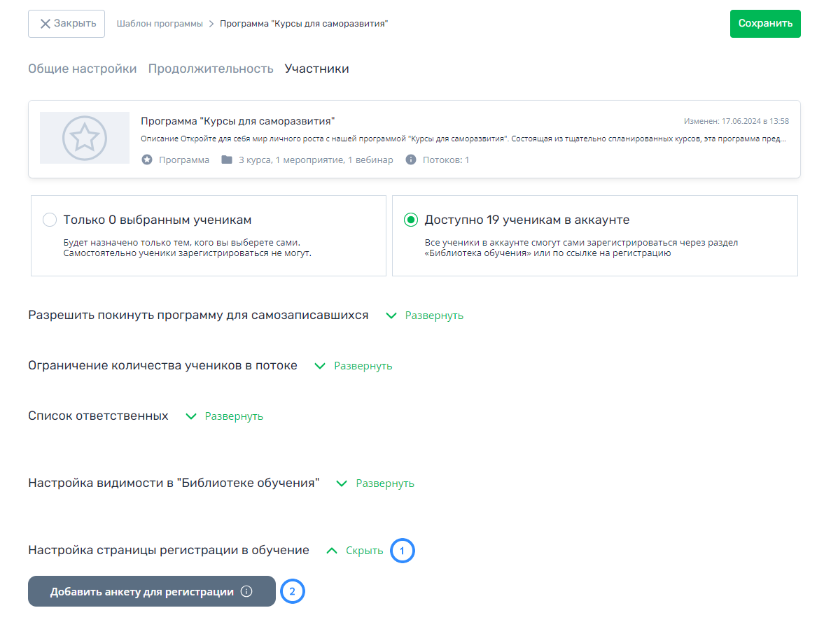Click the program star thumbnail image

point(85,138)
